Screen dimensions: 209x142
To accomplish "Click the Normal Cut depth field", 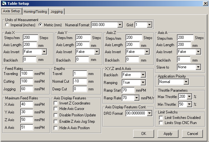I will tap(80, 81).
